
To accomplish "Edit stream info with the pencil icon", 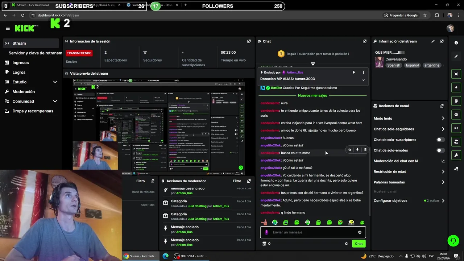I will (x=433, y=41).
